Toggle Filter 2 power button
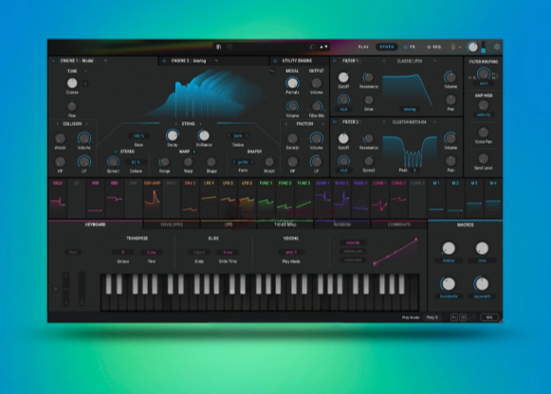The image size is (551, 394). pyautogui.click(x=335, y=122)
